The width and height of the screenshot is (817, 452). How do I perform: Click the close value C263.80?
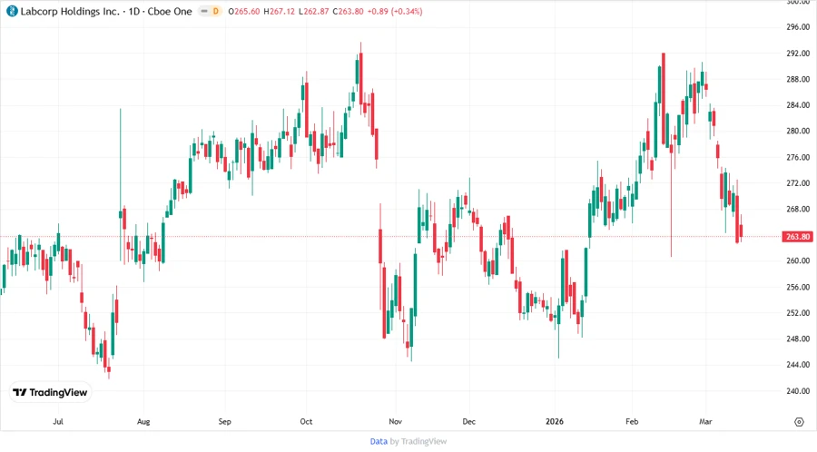click(x=348, y=11)
